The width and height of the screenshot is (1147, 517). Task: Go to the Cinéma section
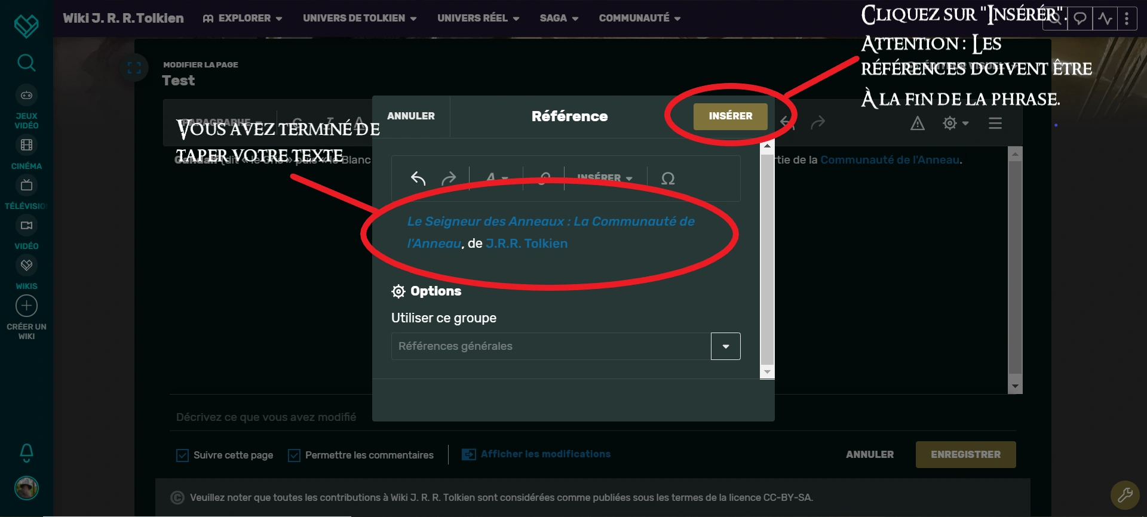(26, 153)
